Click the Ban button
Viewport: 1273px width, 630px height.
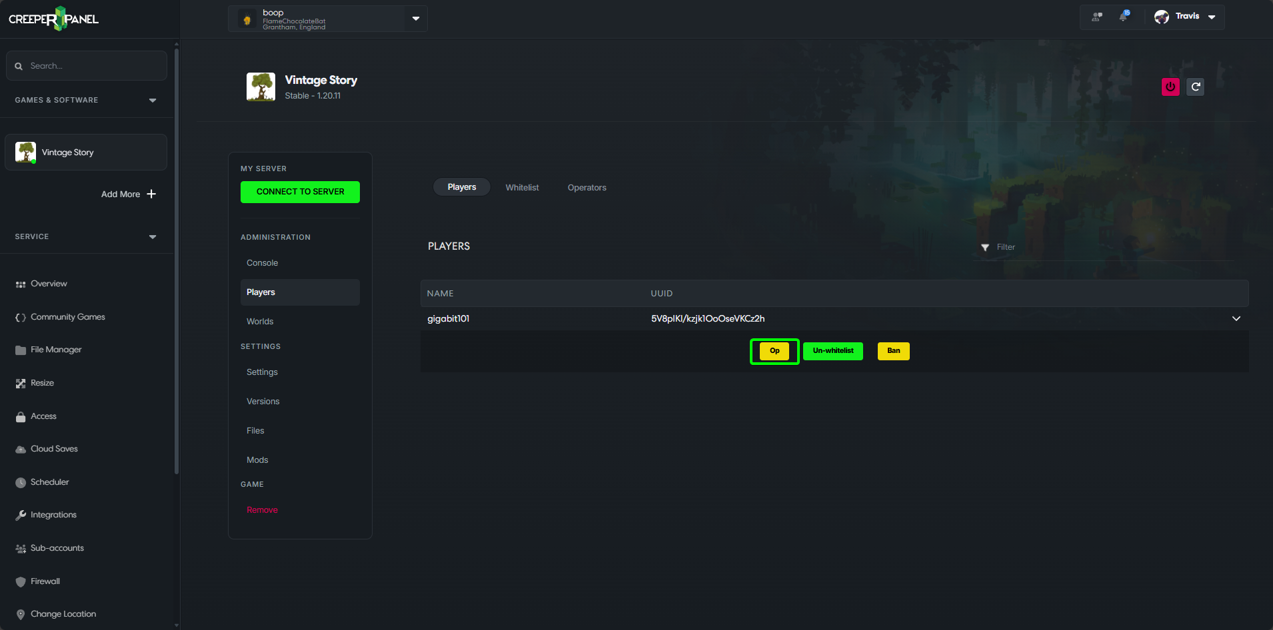894,351
